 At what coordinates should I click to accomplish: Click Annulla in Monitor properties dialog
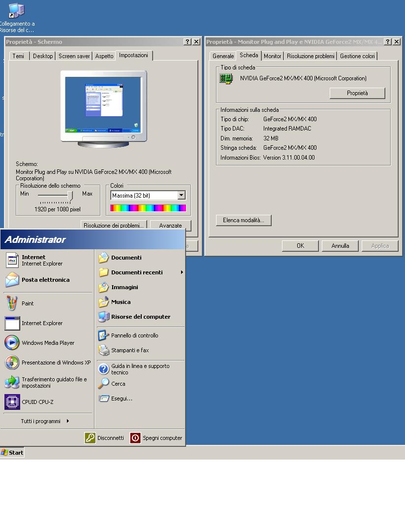click(x=340, y=246)
